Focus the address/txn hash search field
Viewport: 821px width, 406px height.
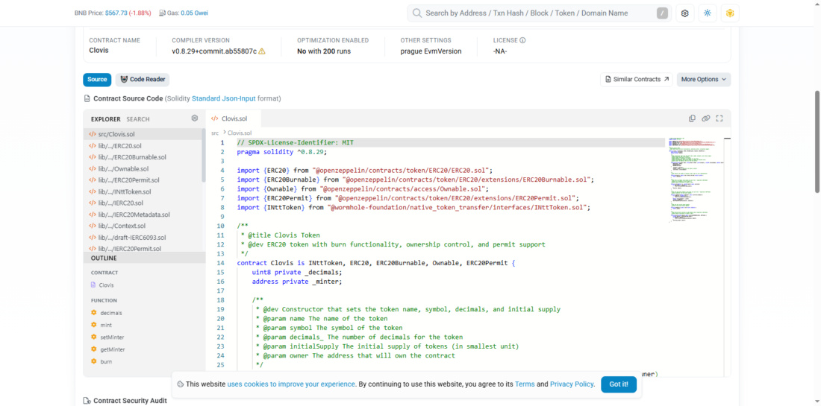(539, 13)
